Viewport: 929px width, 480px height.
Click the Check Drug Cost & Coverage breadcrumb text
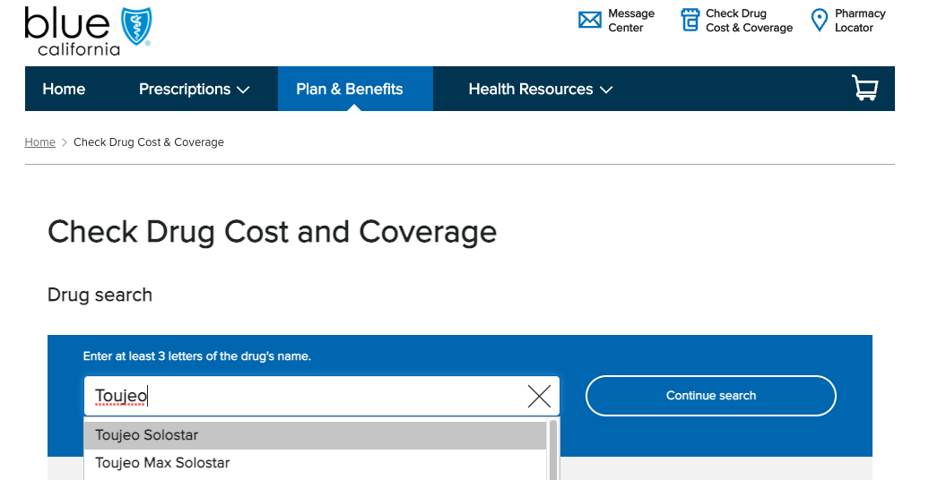pos(149,142)
